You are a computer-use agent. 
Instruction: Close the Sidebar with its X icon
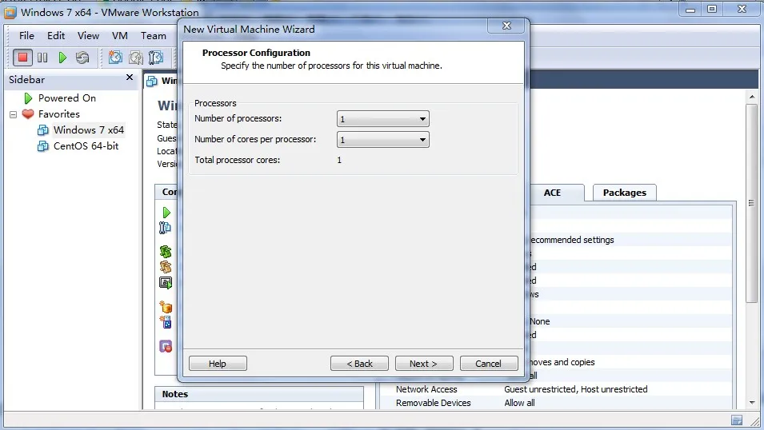click(x=130, y=78)
